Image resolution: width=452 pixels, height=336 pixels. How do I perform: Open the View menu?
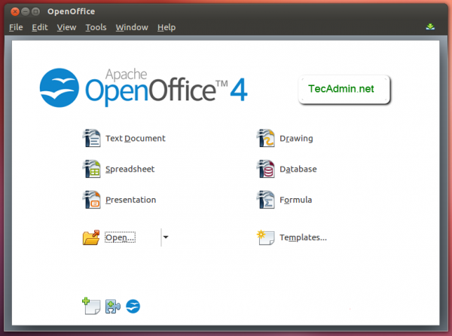click(x=66, y=27)
